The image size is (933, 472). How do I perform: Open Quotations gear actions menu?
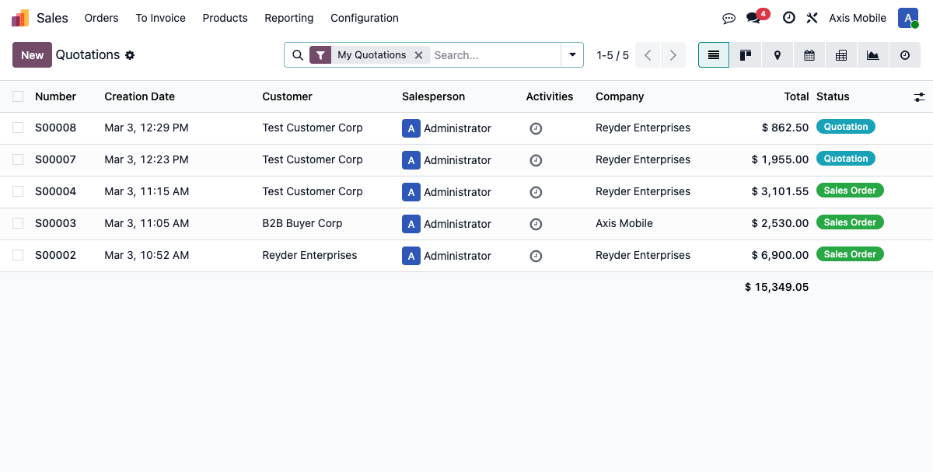pos(130,55)
